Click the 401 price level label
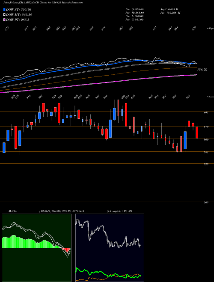Screen dimensions: 214x282 tap(206, 112)
